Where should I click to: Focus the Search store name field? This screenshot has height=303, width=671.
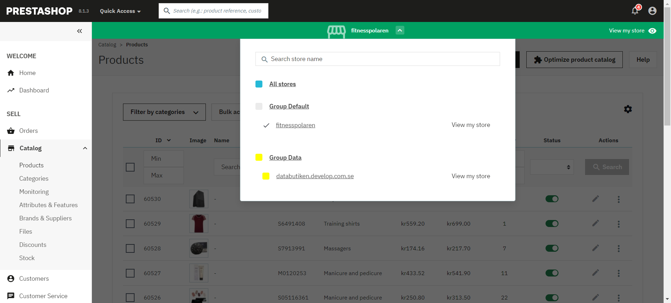click(x=378, y=59)
